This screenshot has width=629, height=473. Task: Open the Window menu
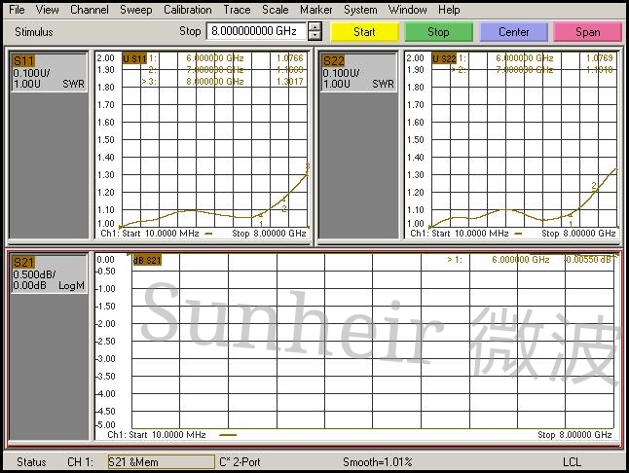[x=407, y=9]
